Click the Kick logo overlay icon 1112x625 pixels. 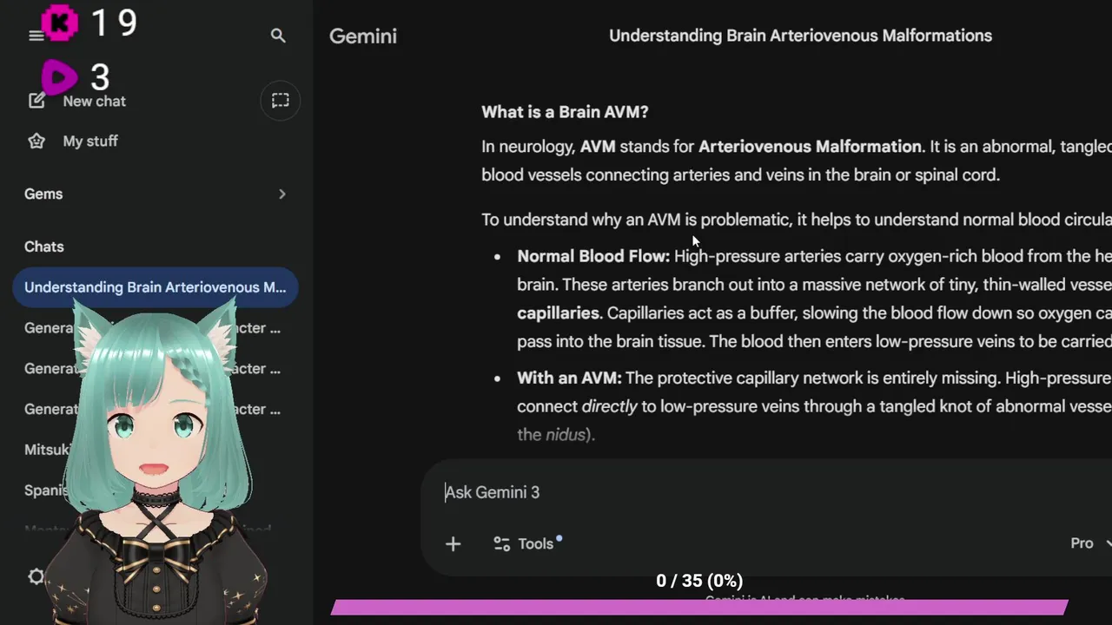(x=60, y=23)
